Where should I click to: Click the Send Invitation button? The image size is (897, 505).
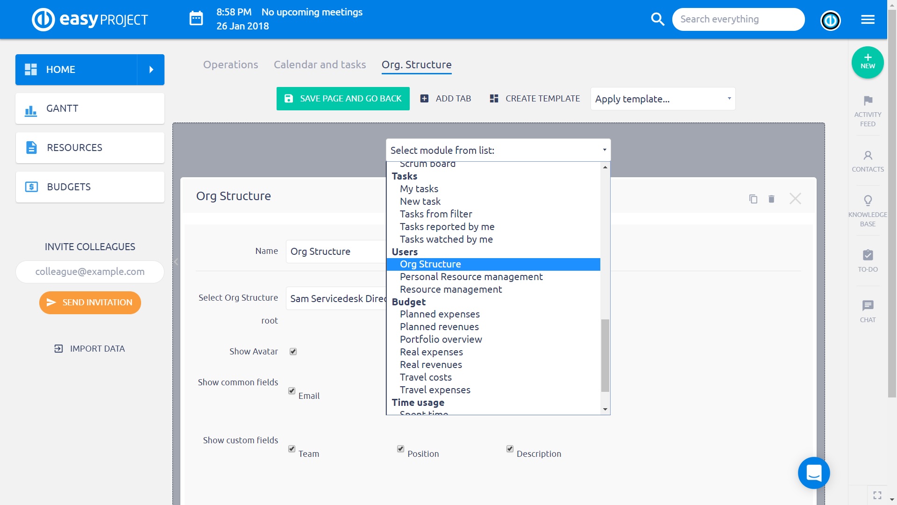tap(90, 303)
